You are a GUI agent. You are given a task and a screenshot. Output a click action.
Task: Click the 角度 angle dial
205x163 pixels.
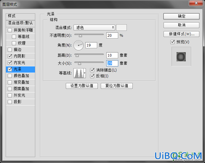pyautogui.click(x=79, y=45)
